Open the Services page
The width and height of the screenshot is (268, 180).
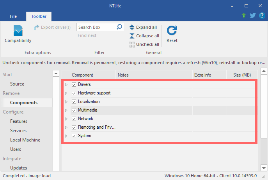tap(18, 131)
